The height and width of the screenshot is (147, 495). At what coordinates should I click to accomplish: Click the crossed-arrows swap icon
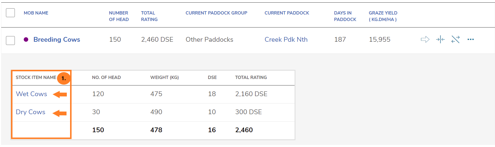(x=456, y=39)
